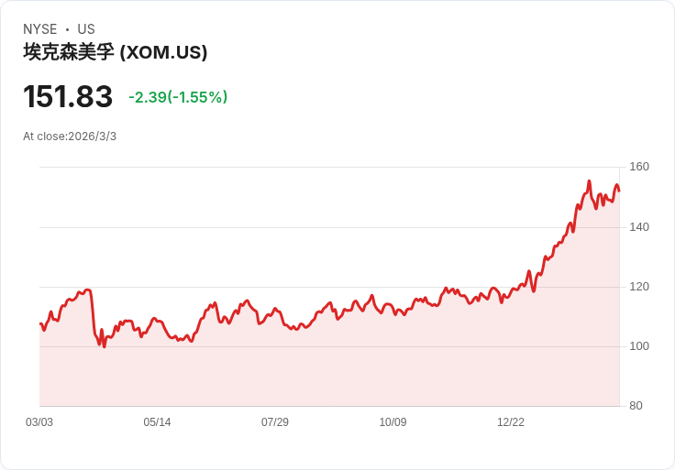Click the highest peak of the price line
675x470 pixels.
589,181
